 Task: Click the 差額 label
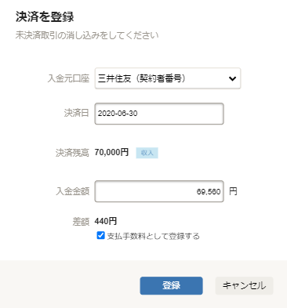point(81,222)
